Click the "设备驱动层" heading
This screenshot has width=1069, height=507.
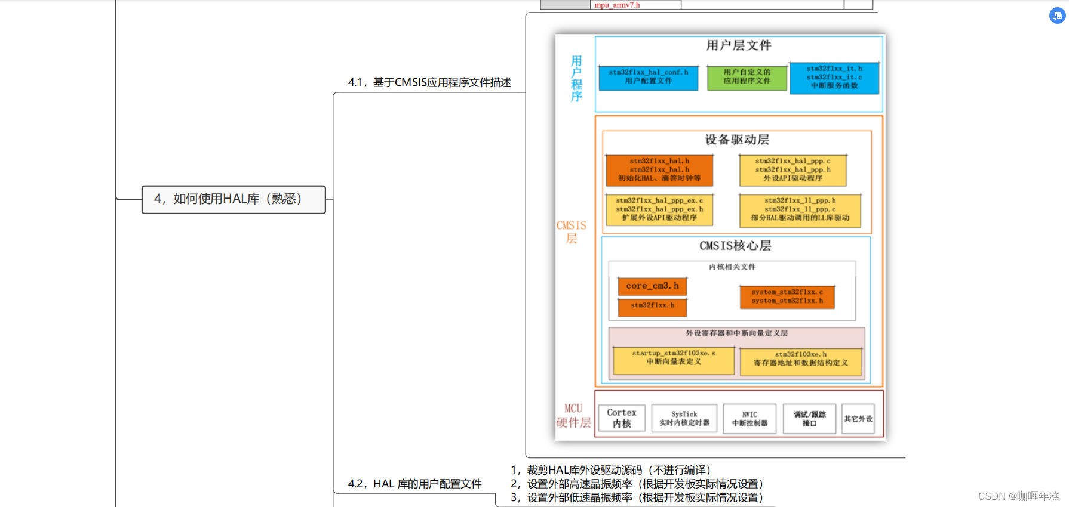pos(737,140)
